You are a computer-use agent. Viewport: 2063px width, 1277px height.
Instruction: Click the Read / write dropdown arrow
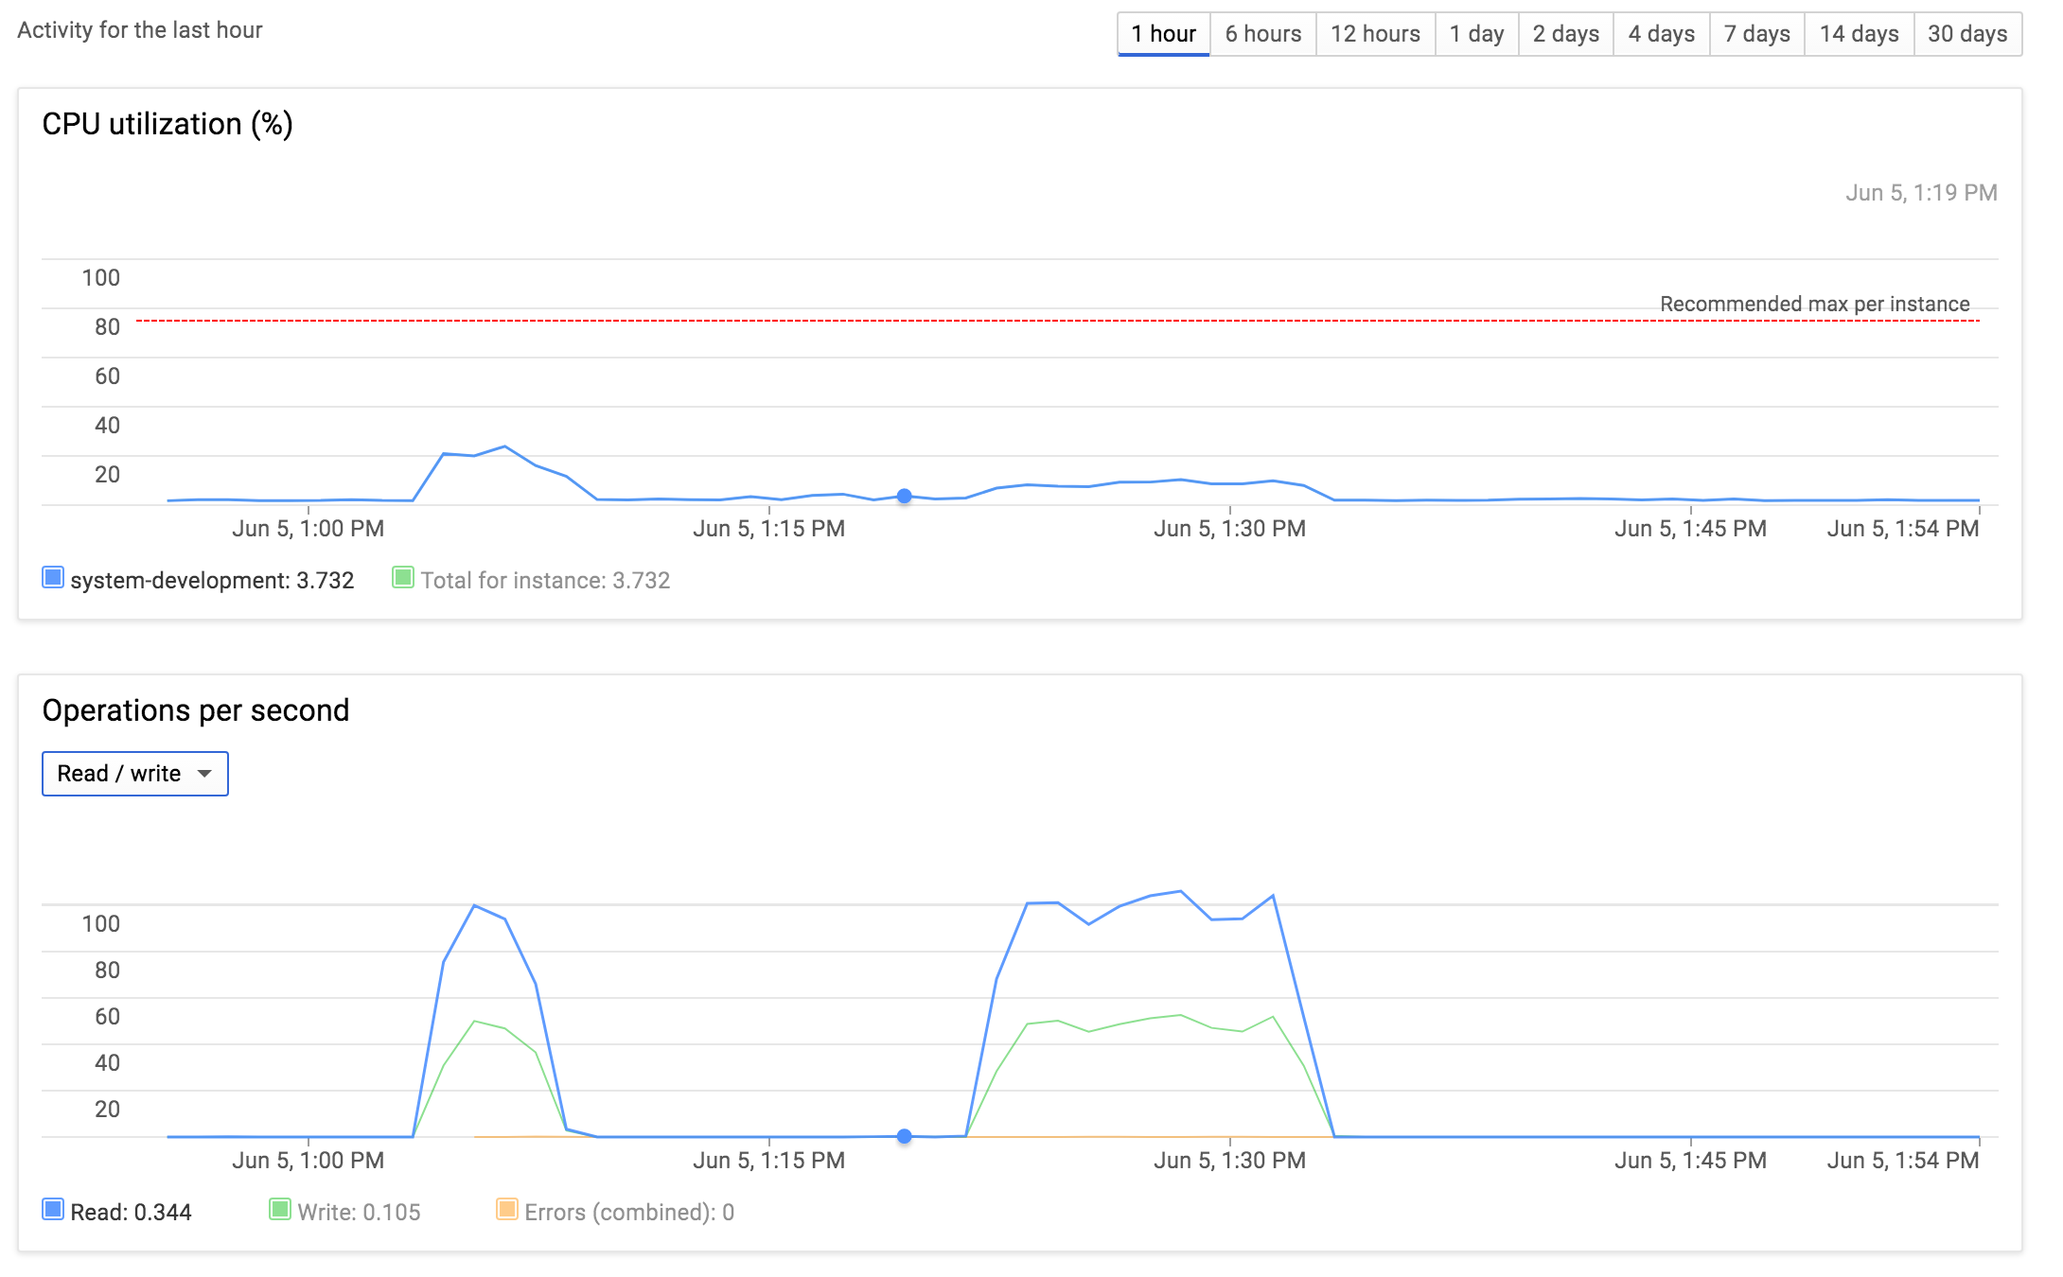(204, 774)
